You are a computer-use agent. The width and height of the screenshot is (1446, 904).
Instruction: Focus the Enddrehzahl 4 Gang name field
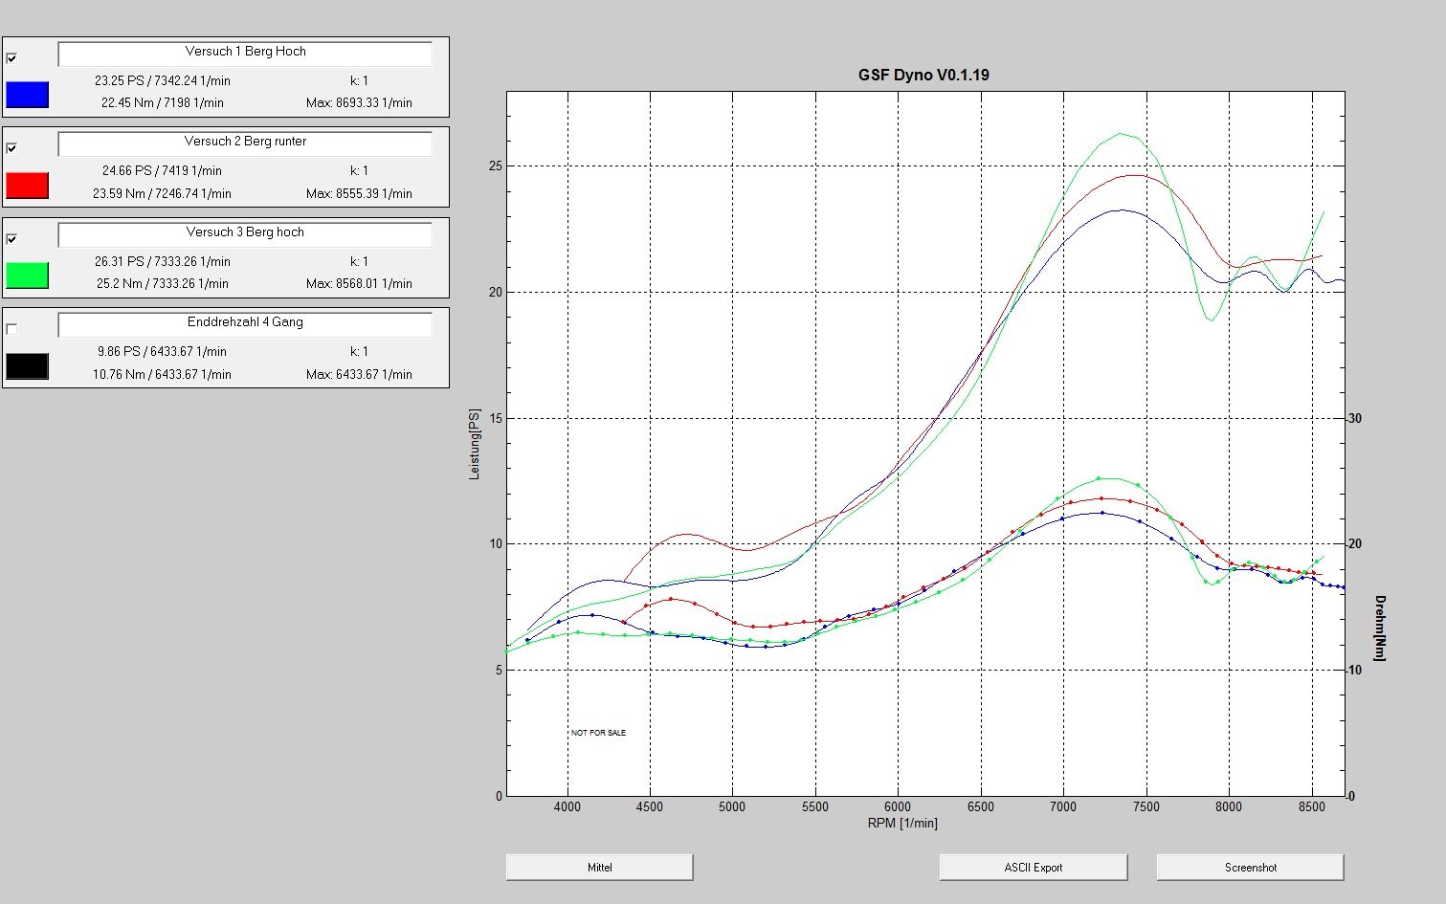point(245,323)
